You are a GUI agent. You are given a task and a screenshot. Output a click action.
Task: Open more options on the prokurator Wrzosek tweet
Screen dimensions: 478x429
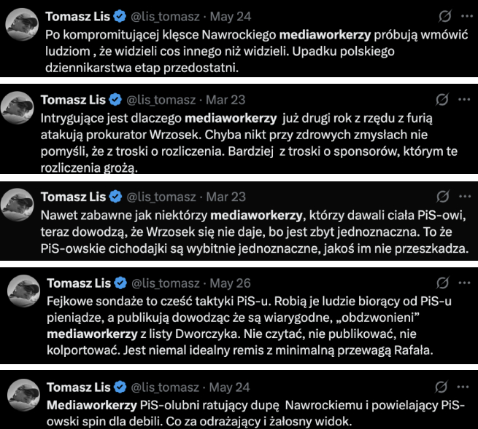tap(464, 99)
